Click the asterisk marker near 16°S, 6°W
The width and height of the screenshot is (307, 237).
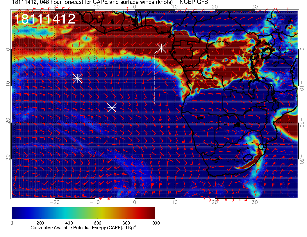click(112, 108)
